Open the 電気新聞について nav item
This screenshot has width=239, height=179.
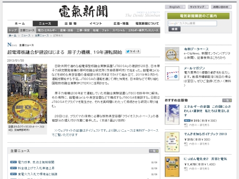147,23
